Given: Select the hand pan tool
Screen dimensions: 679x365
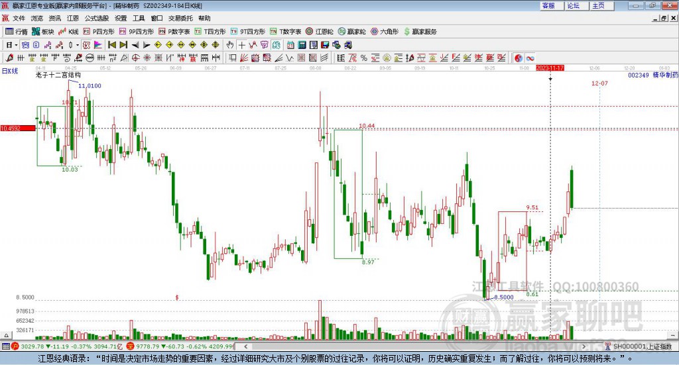Looking at the screenshot, I should click(230, 45).
